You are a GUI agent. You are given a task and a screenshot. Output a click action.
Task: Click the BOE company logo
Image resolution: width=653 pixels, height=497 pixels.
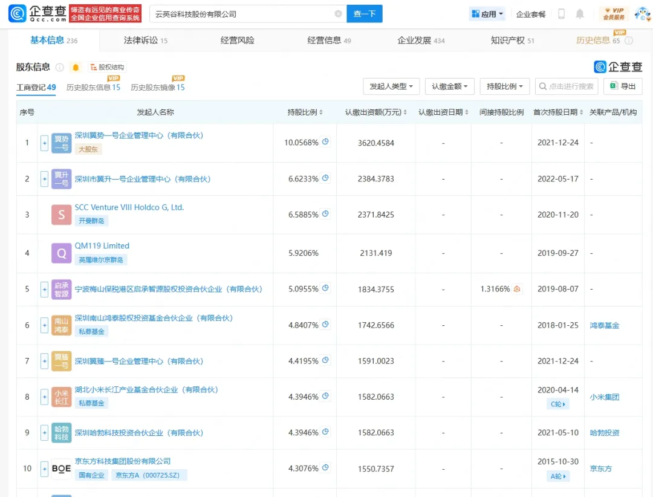click(x=61, y=469)
